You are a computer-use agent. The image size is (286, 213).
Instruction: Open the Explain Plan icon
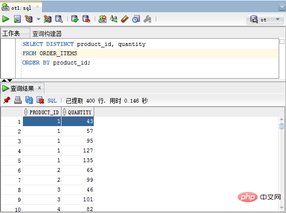29,19
